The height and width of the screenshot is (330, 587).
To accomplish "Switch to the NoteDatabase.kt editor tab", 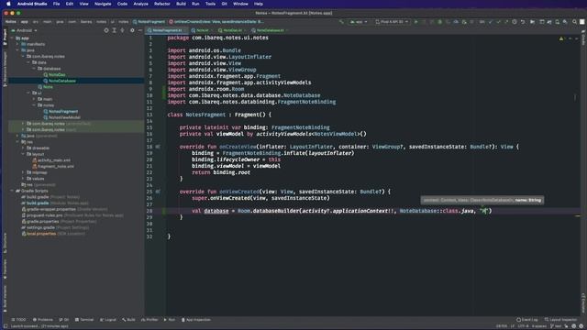I will (269, 30).
